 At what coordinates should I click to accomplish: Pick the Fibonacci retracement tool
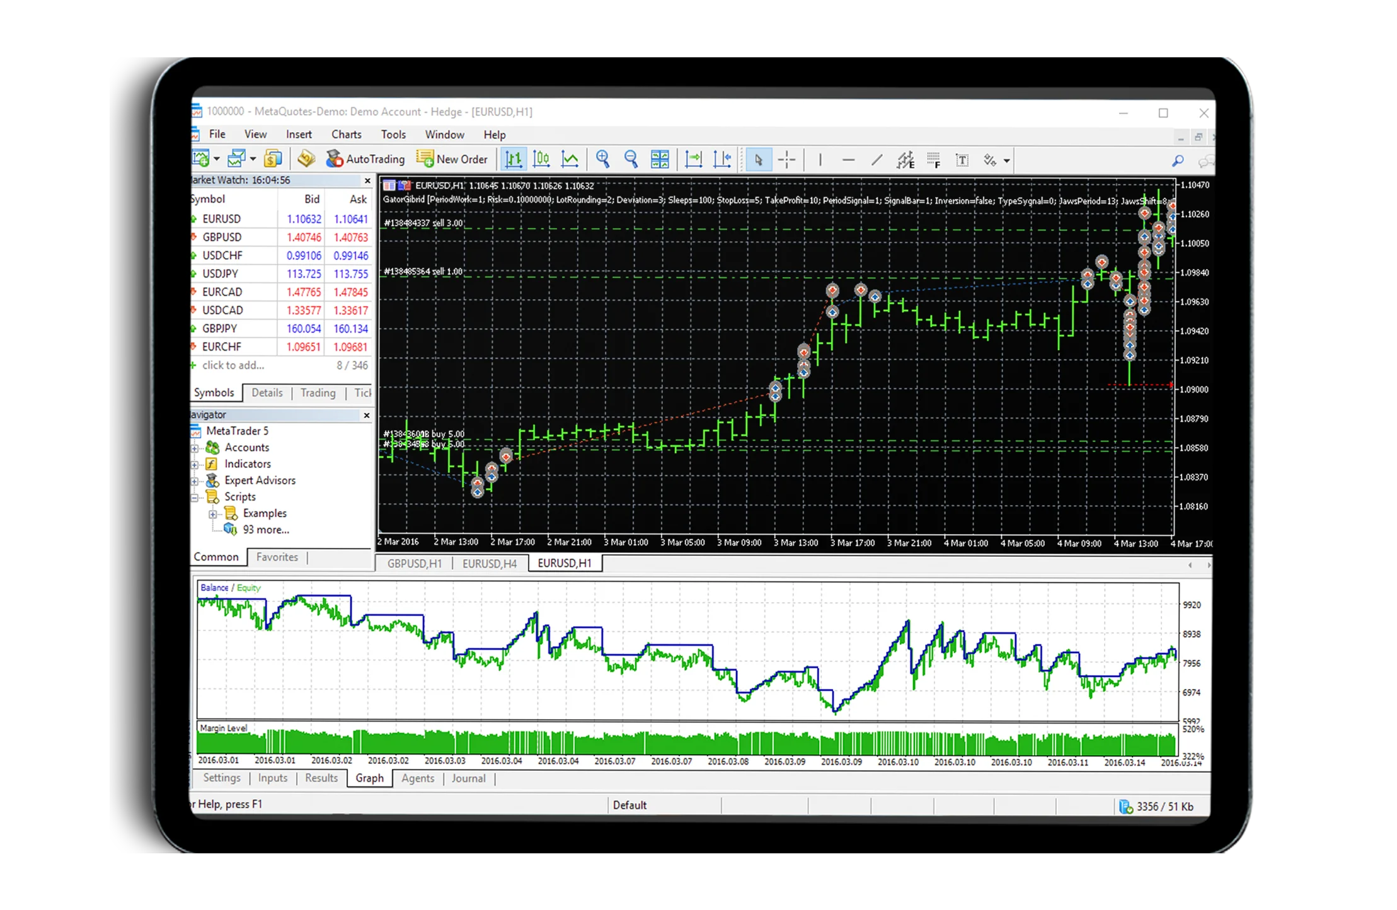tap(934, 160)
